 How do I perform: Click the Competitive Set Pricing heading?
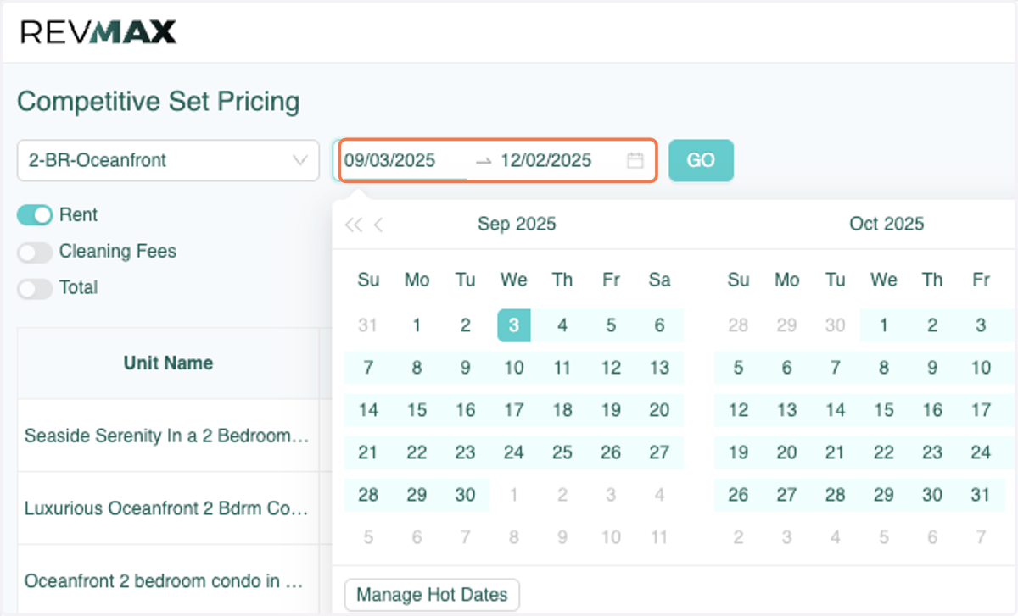[x=159, y=102]
